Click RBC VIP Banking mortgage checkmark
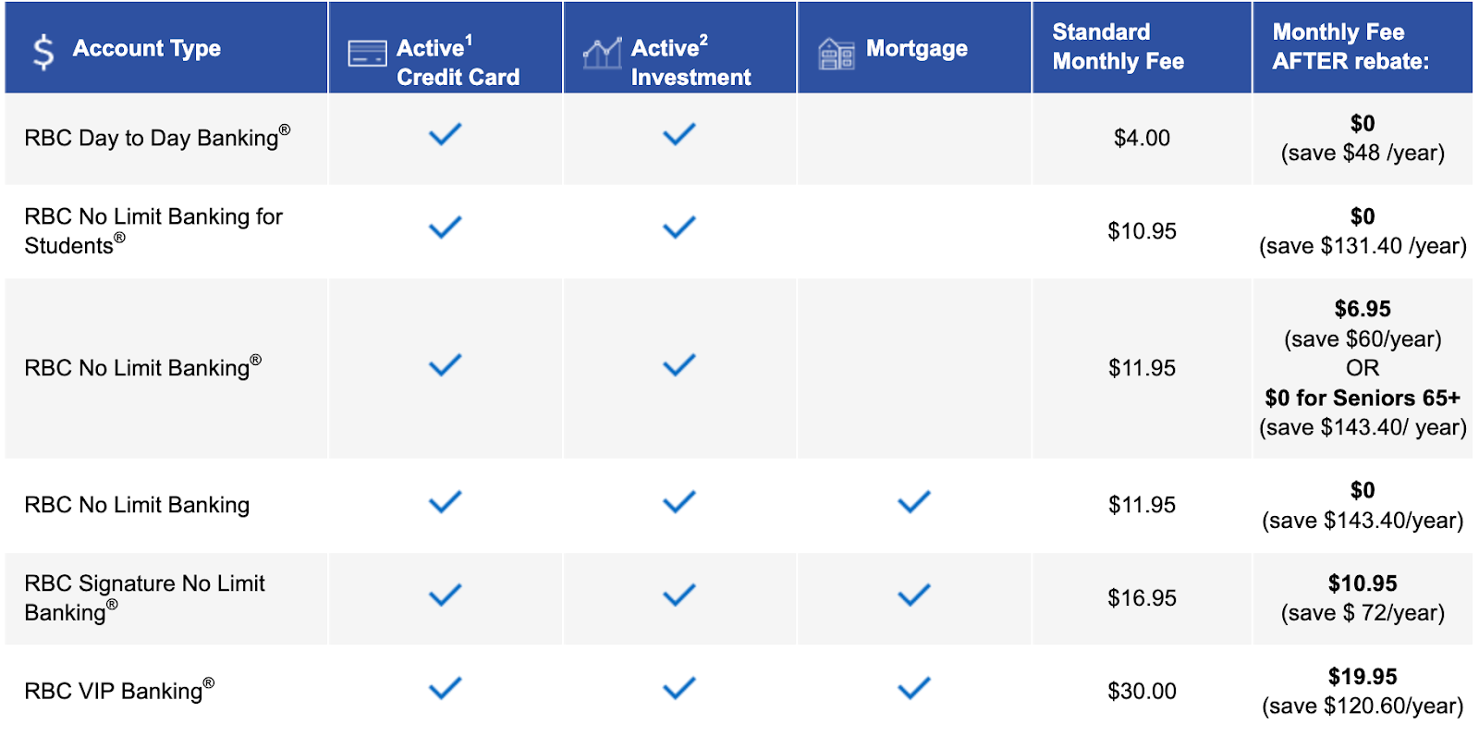 click(913, 688)
